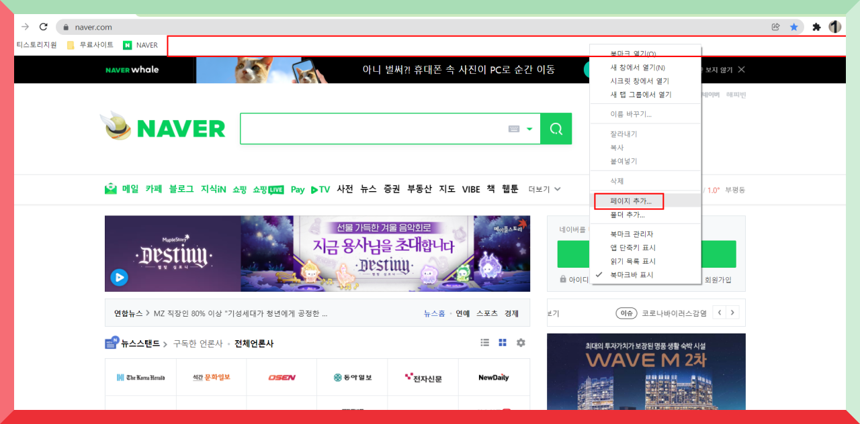Open the 뉴스스탠드 settings gear

coord(520,342)
